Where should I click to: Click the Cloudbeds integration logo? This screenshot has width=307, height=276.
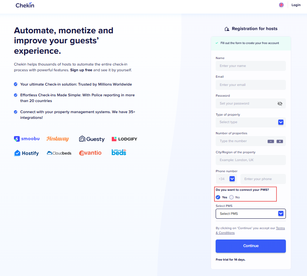click(x=59, y=153)
